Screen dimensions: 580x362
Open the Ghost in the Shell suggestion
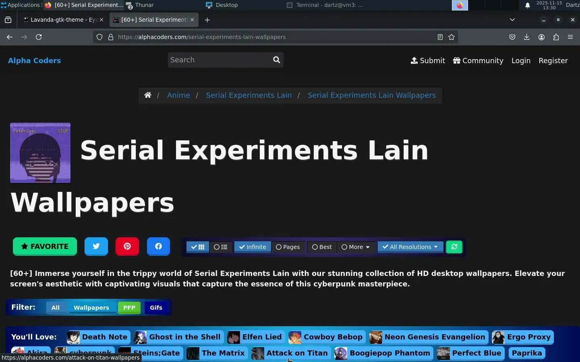coord(178,337)
